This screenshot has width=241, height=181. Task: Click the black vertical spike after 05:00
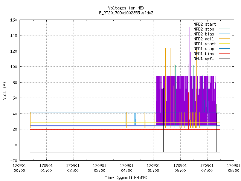(x=164, y=120)
